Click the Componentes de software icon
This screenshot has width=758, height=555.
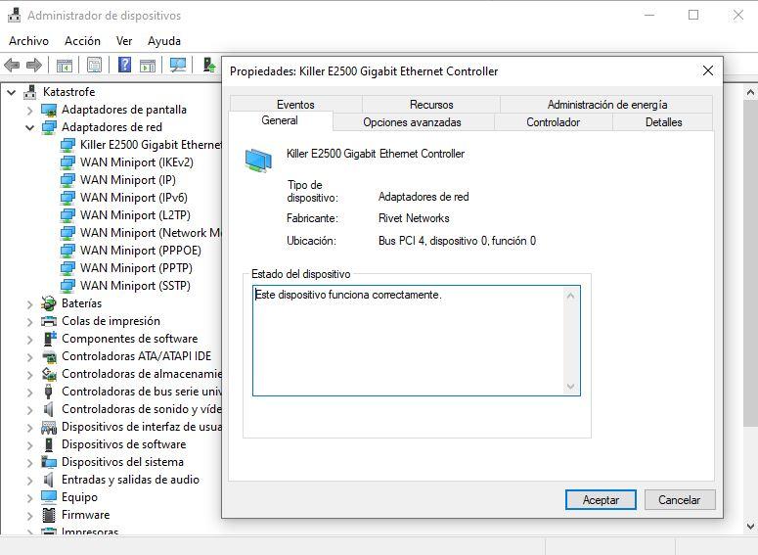tap(50, 339)
